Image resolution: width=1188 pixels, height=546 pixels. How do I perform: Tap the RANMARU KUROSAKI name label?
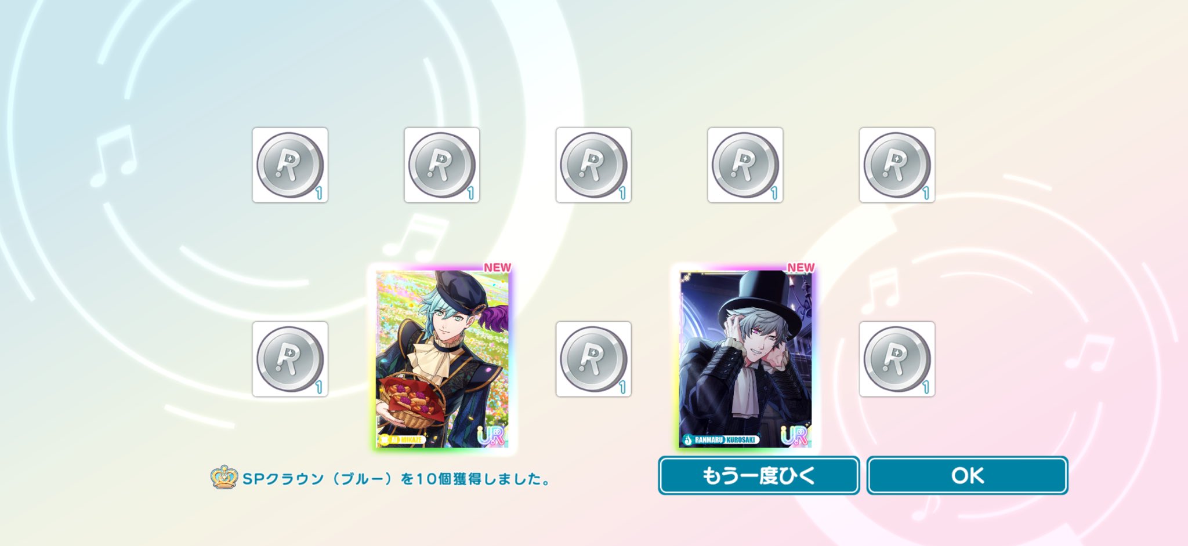[721, 439]
